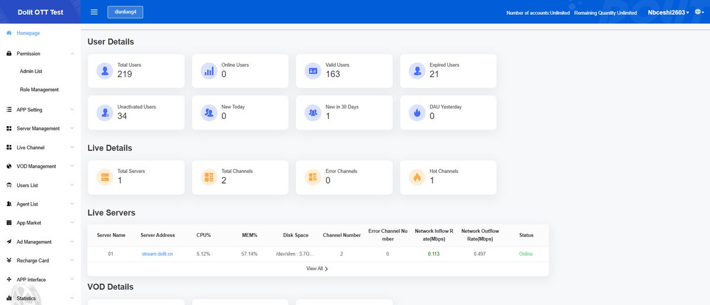The height and width of the screenshot is (305, 710).
Task: Click the Channel Number column header
Action: pos(341,235)
